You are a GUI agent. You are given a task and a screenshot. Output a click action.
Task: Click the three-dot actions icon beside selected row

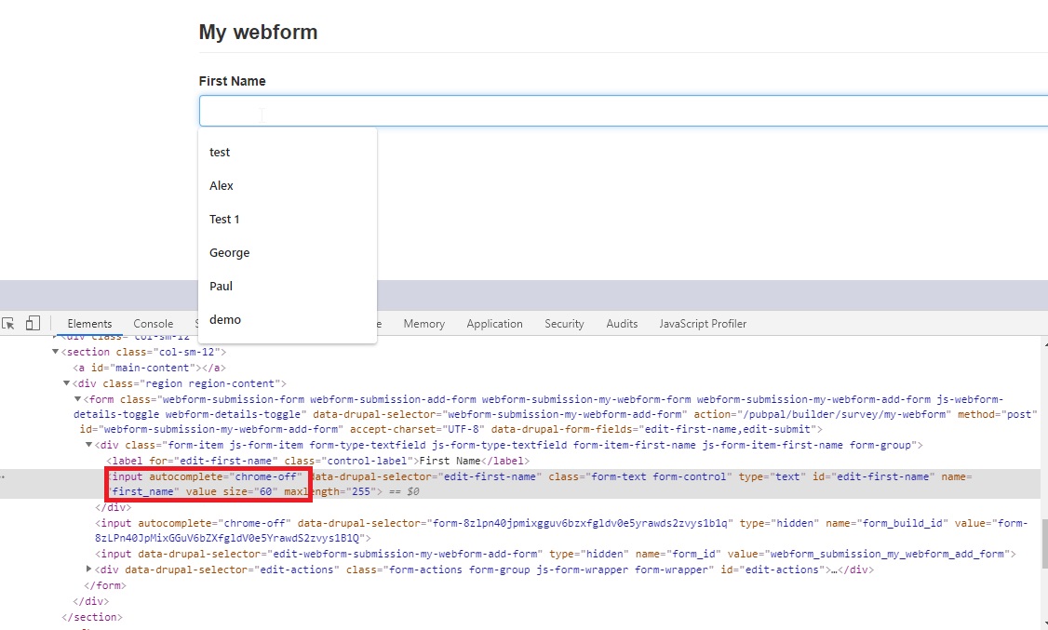3,476
